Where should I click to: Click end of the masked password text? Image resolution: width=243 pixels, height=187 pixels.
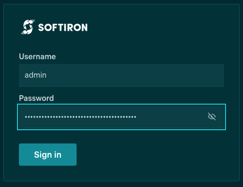point(136,117)
